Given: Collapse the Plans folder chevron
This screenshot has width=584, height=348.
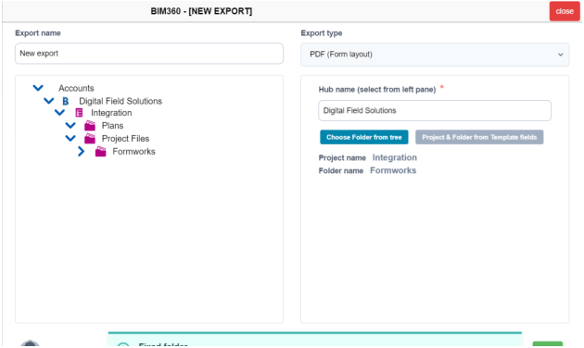Looking at the screenshot, I should pyautogui.click(x=70, y=126).
